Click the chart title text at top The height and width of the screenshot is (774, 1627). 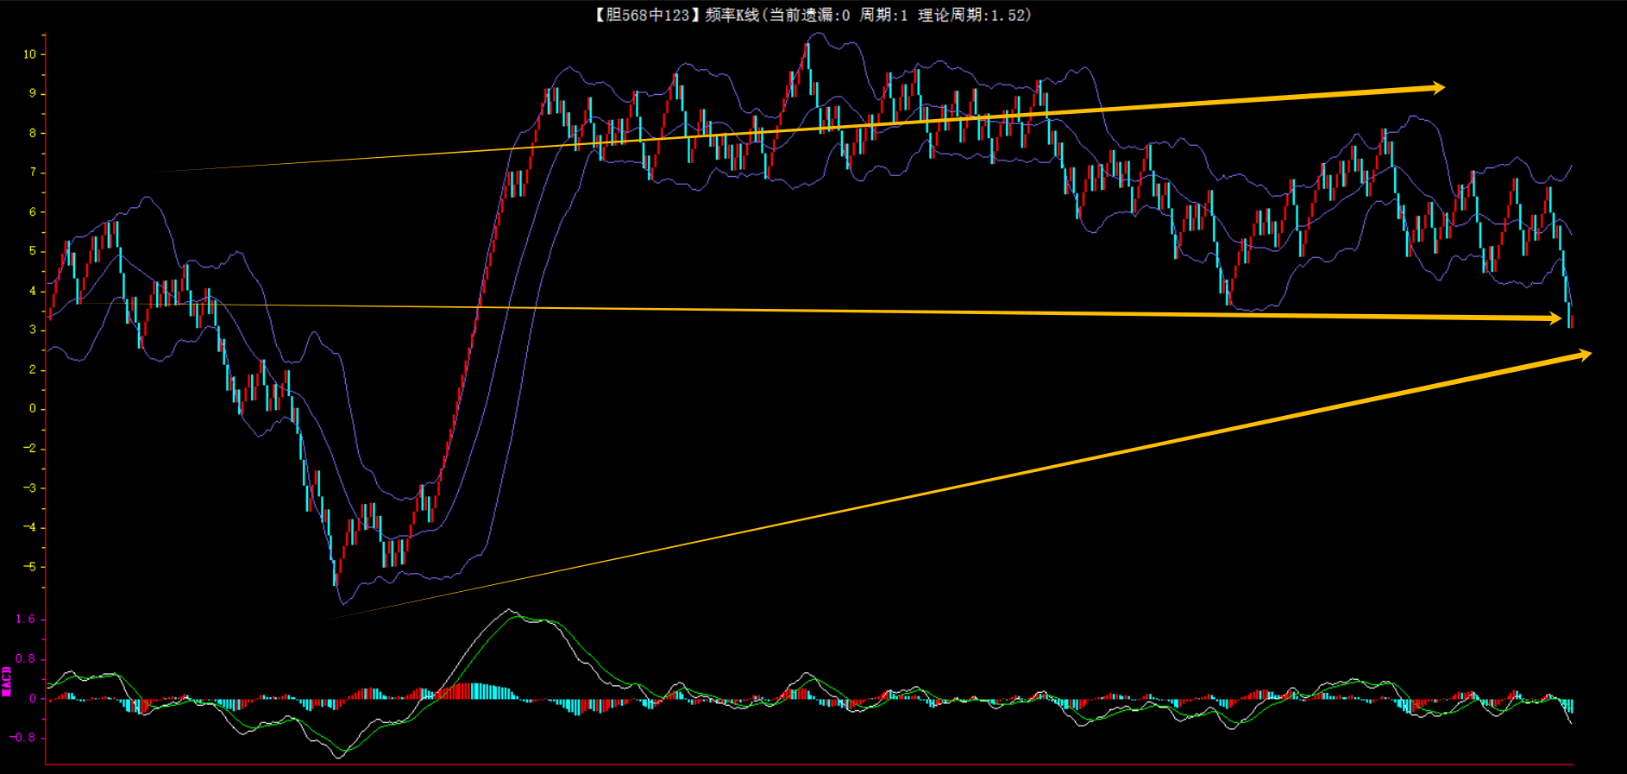click(812, 15)
